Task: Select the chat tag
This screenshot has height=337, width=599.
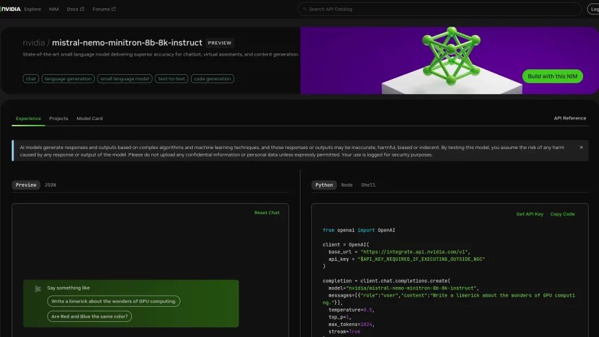Action: tap(31, 79)
